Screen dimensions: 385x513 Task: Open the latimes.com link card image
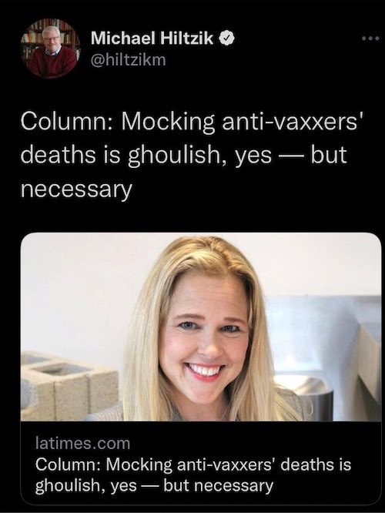[201, 327]
